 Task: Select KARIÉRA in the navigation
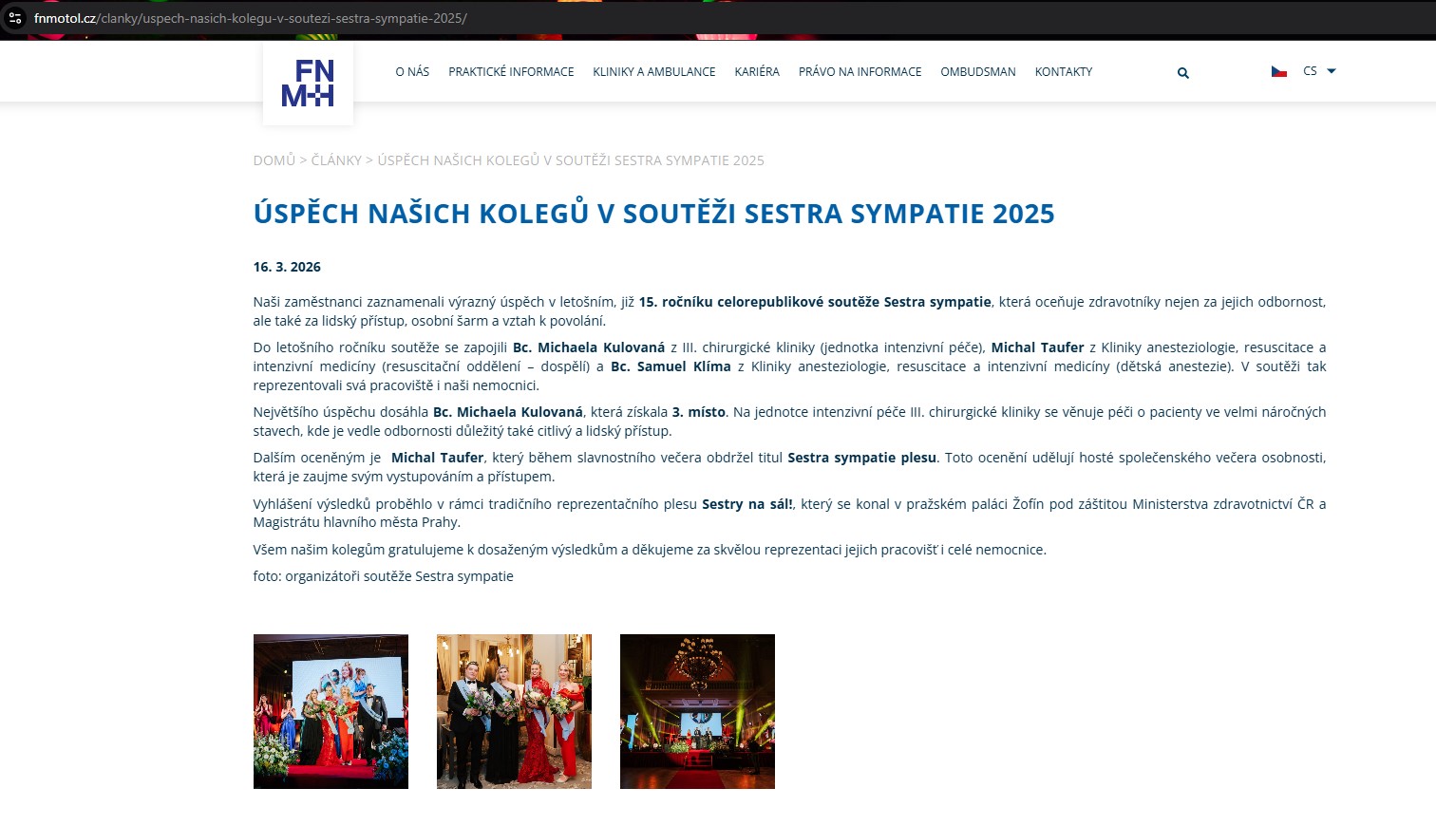coord(756,72)
